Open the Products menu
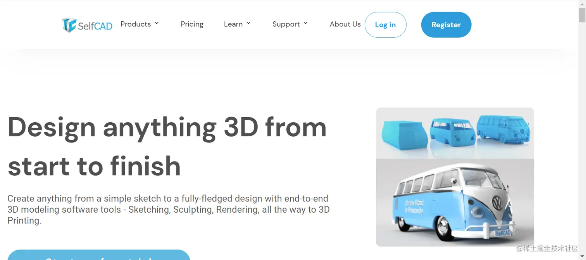This screenshot has width=586, height=260. pyautogui.click(x=136, y=24)
